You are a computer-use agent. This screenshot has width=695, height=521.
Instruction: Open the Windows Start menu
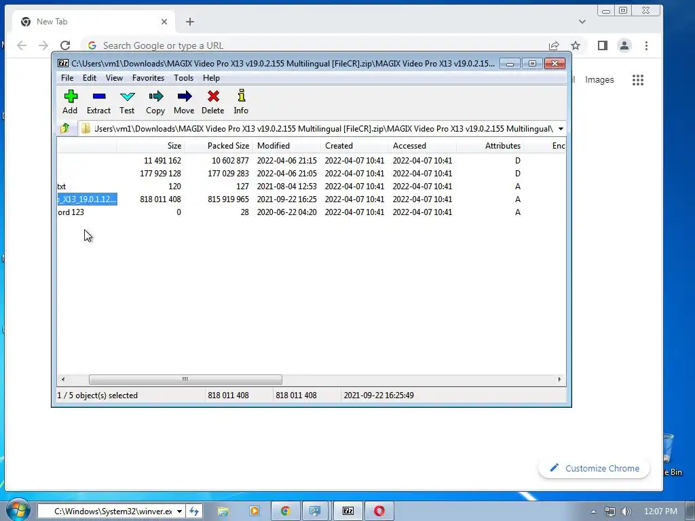pyautogui.click(x=18, y=510)
